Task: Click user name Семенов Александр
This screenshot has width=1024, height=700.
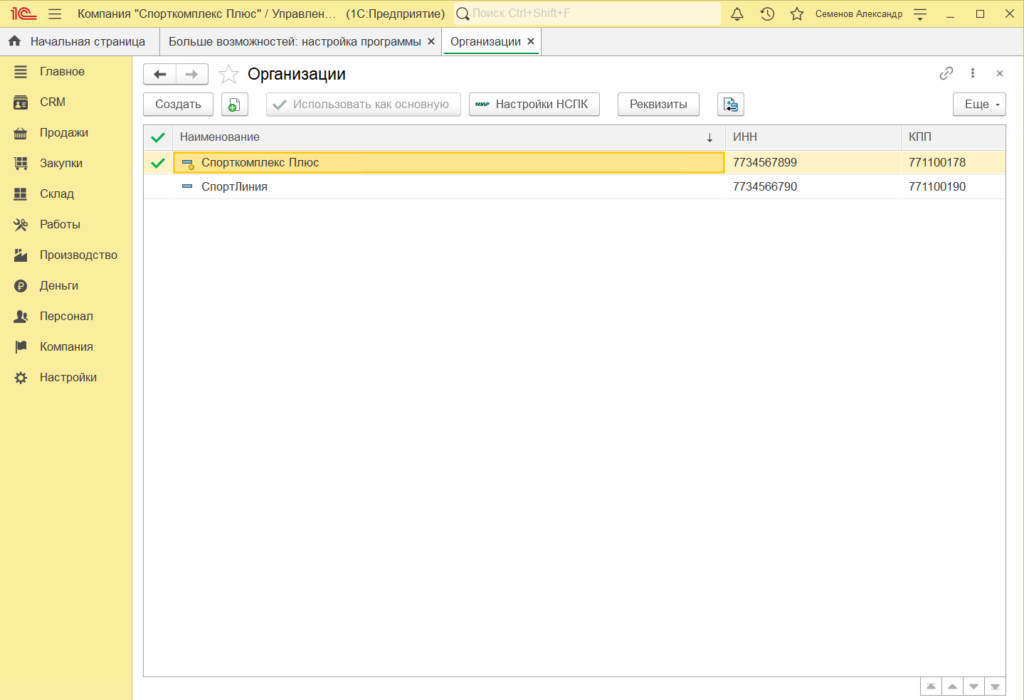Action: (858, 14)
